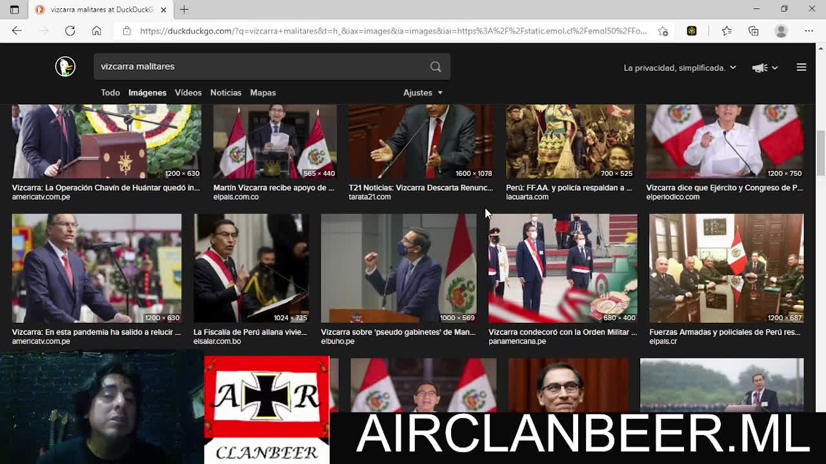Click the scrollbar up arrow

821,48
